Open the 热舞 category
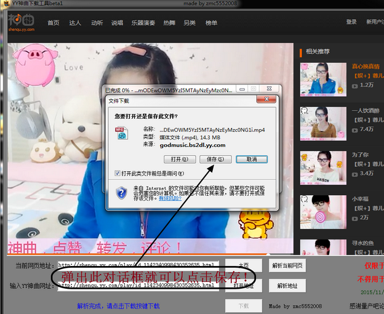384x314 pixels. pos(169,23)
